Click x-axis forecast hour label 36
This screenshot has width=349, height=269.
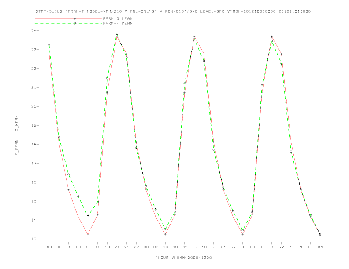(x=165, y=247)
